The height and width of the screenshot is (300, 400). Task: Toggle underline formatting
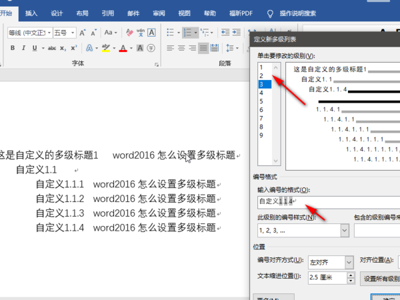coord(35,48)
